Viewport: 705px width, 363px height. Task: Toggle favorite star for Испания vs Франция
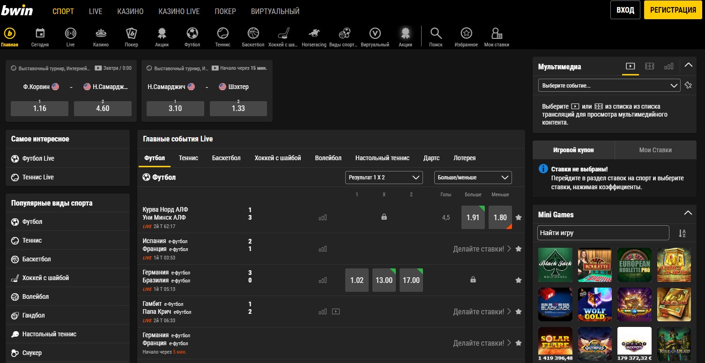[518, 249]
